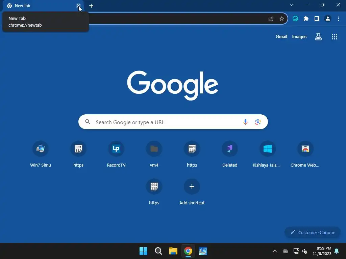Screen dimensions: 346x259
Task: Click the teal extension icon in the toolbar
Action: tap(295, 19)
